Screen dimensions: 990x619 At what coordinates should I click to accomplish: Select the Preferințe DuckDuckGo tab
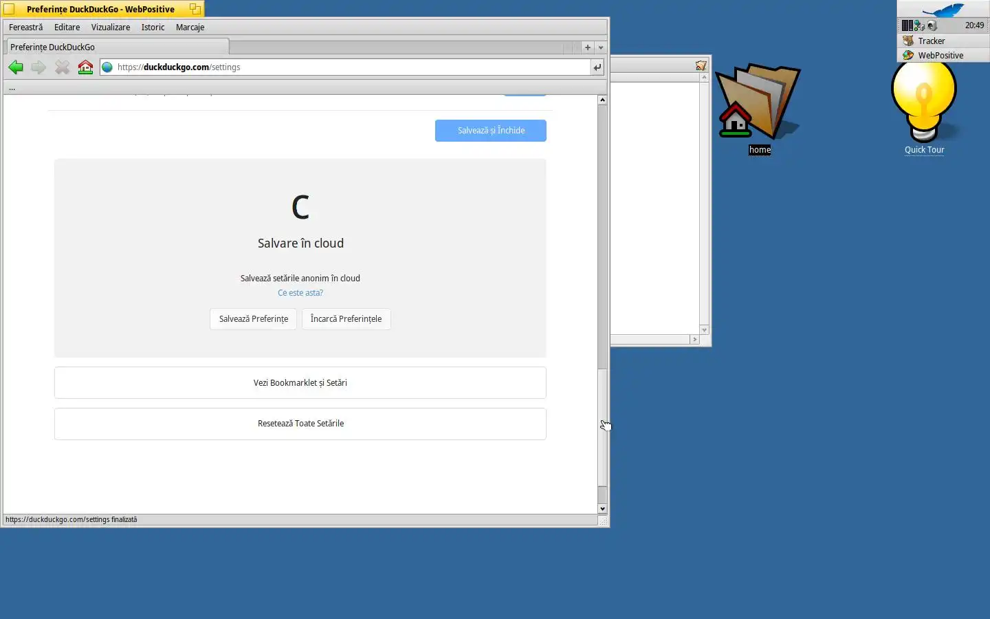click(x=118, y=47)
